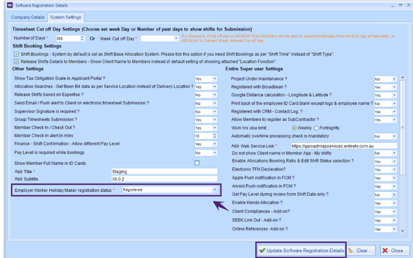Click scrollbar up arrow in super user settings
The width and height of the screenshot is (413, 258).
tap(402, 78)
